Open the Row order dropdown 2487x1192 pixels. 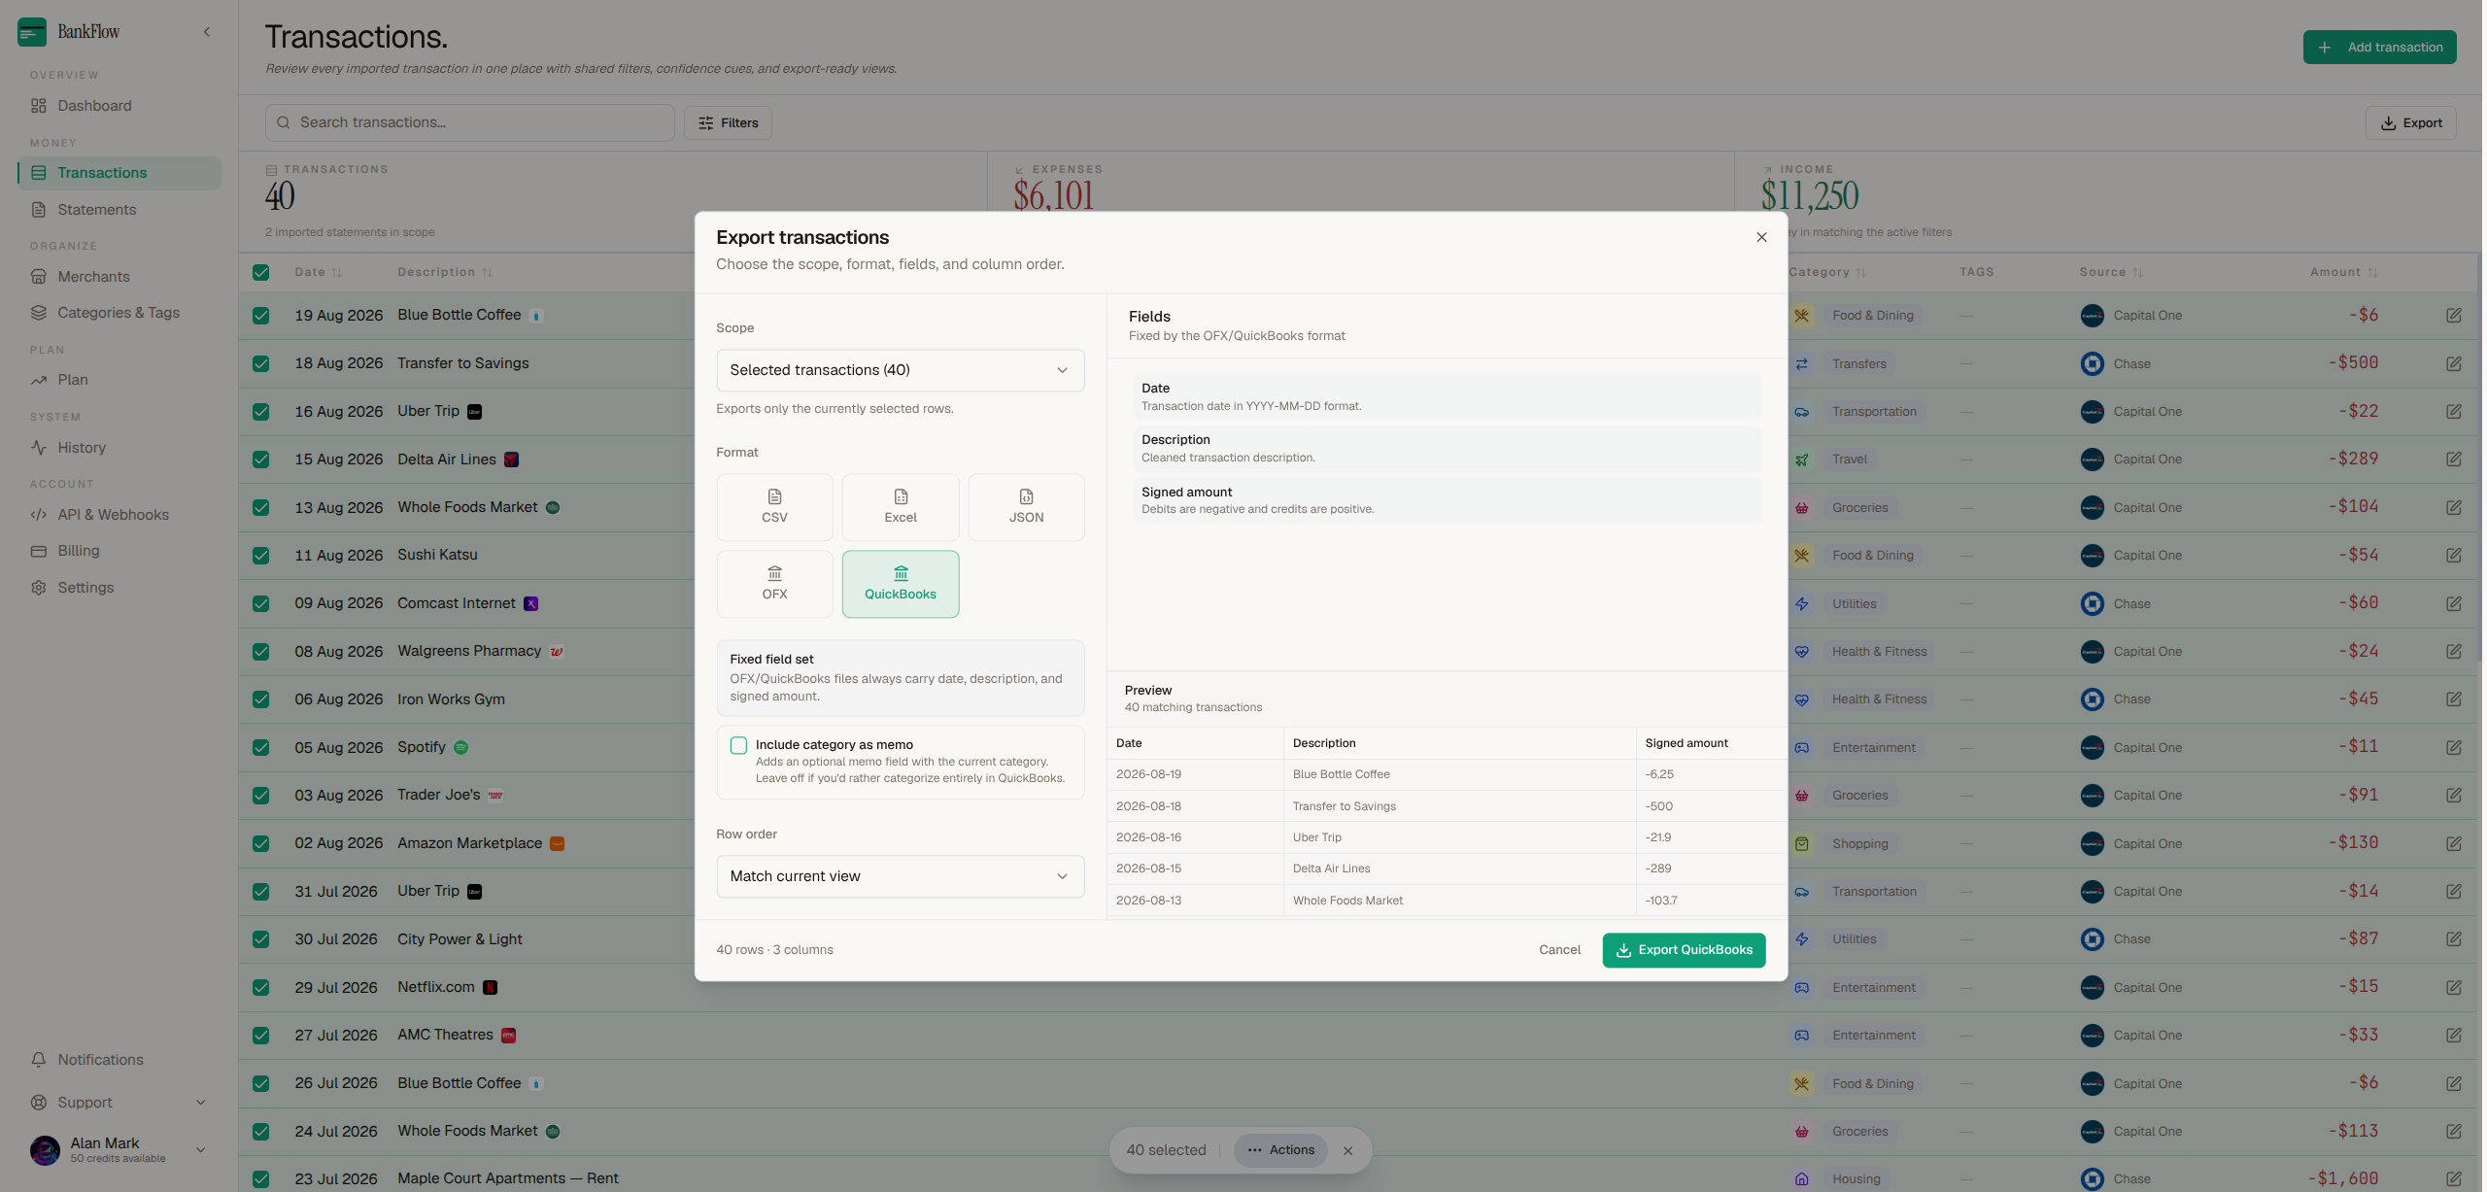tap(900, 876)
